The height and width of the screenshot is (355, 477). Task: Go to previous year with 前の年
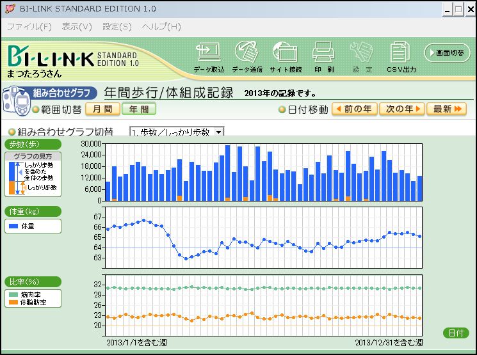point(353,109)
